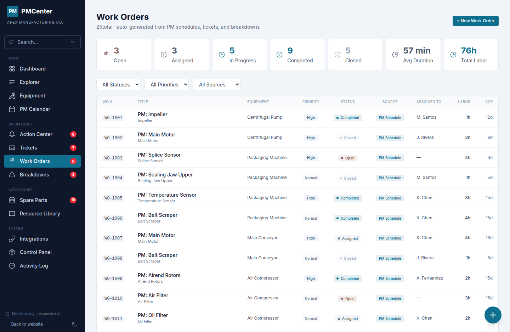Toggle dark mode with moon icon
Image resolution: width=510 pixels, height=332 pixels.
pos(74,324)
